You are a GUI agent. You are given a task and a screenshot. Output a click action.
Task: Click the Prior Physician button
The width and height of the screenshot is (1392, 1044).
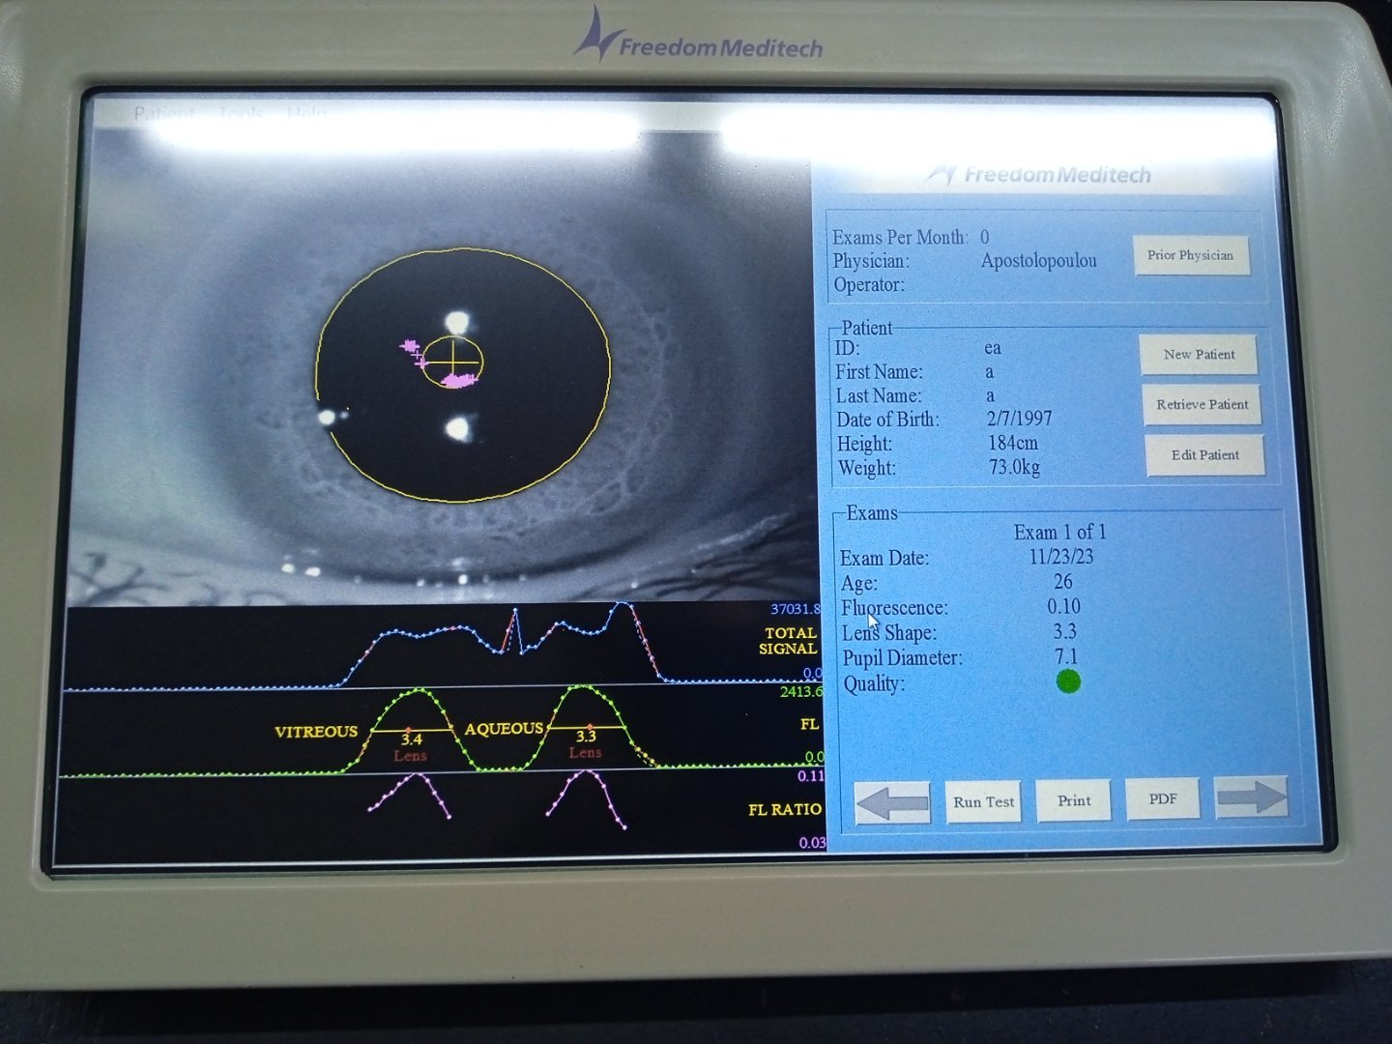[x=1191, y=255]
